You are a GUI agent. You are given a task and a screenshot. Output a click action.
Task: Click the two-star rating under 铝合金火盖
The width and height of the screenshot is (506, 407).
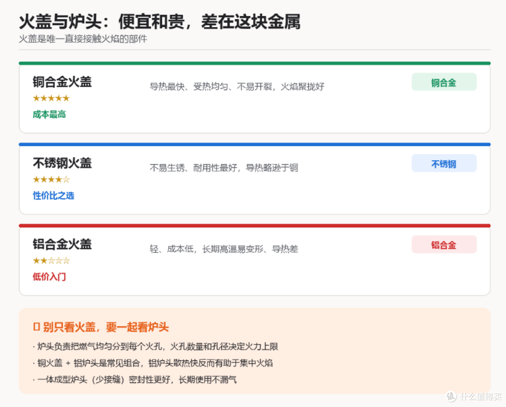click(52, 261)
